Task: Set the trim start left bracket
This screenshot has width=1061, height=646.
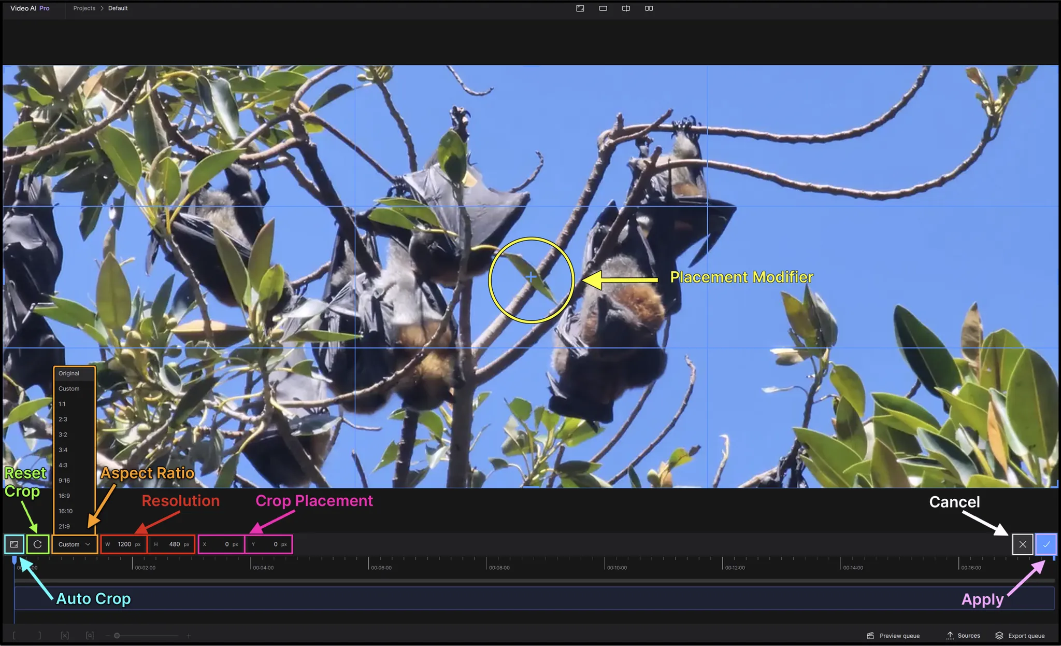Action: [x=14, y=636]
